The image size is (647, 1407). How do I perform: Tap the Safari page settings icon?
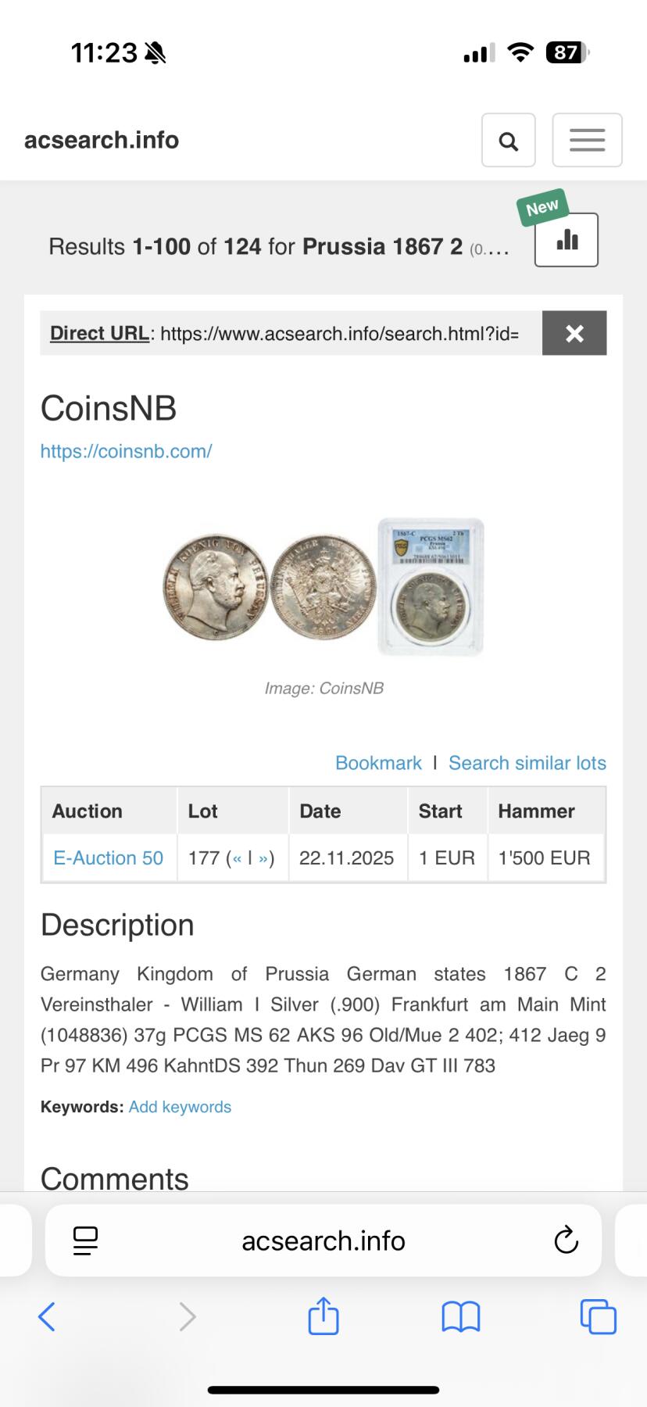coord(86,1241)
